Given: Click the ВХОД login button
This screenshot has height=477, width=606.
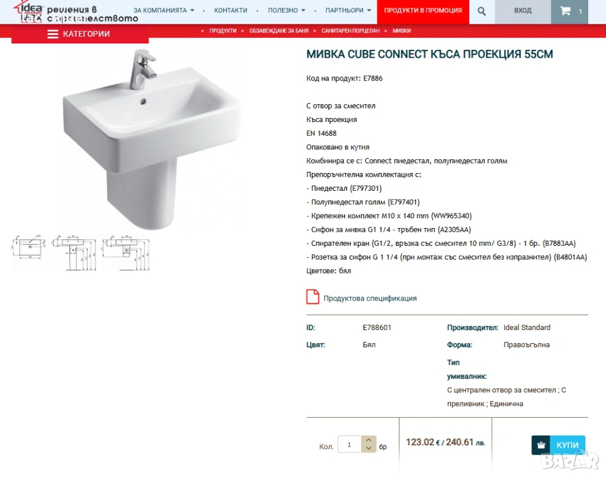Looking at the screenshot, I should tap(523, 12).
